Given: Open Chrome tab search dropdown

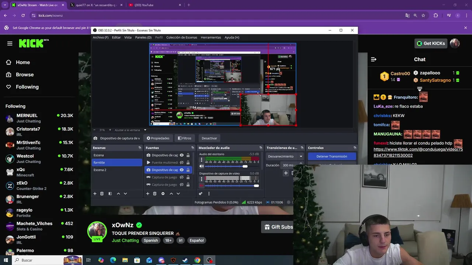Looking at the screenshot, I should click(5, 5).
